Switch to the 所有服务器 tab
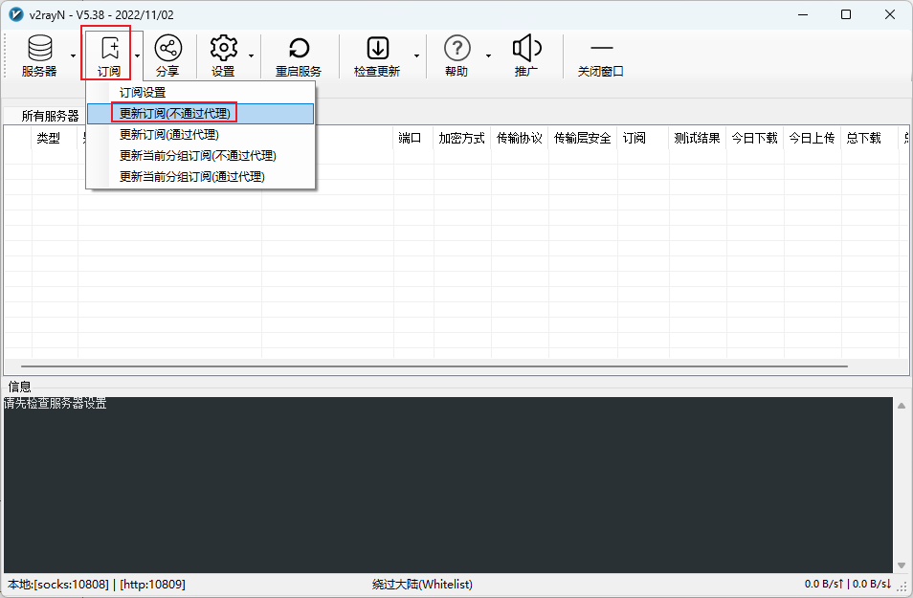The width and height of the screenshot is (913, 598). (50, 116)
